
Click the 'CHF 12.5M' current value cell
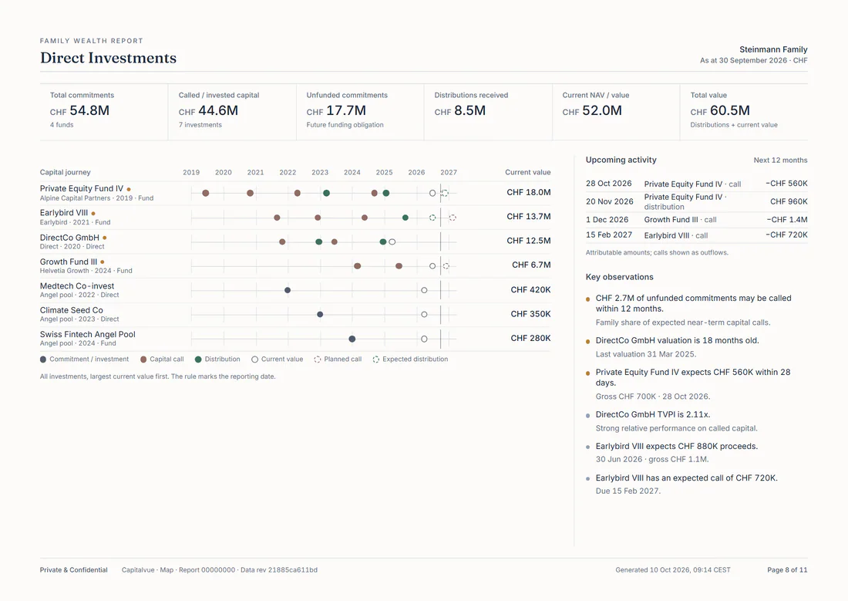[528, 241]
